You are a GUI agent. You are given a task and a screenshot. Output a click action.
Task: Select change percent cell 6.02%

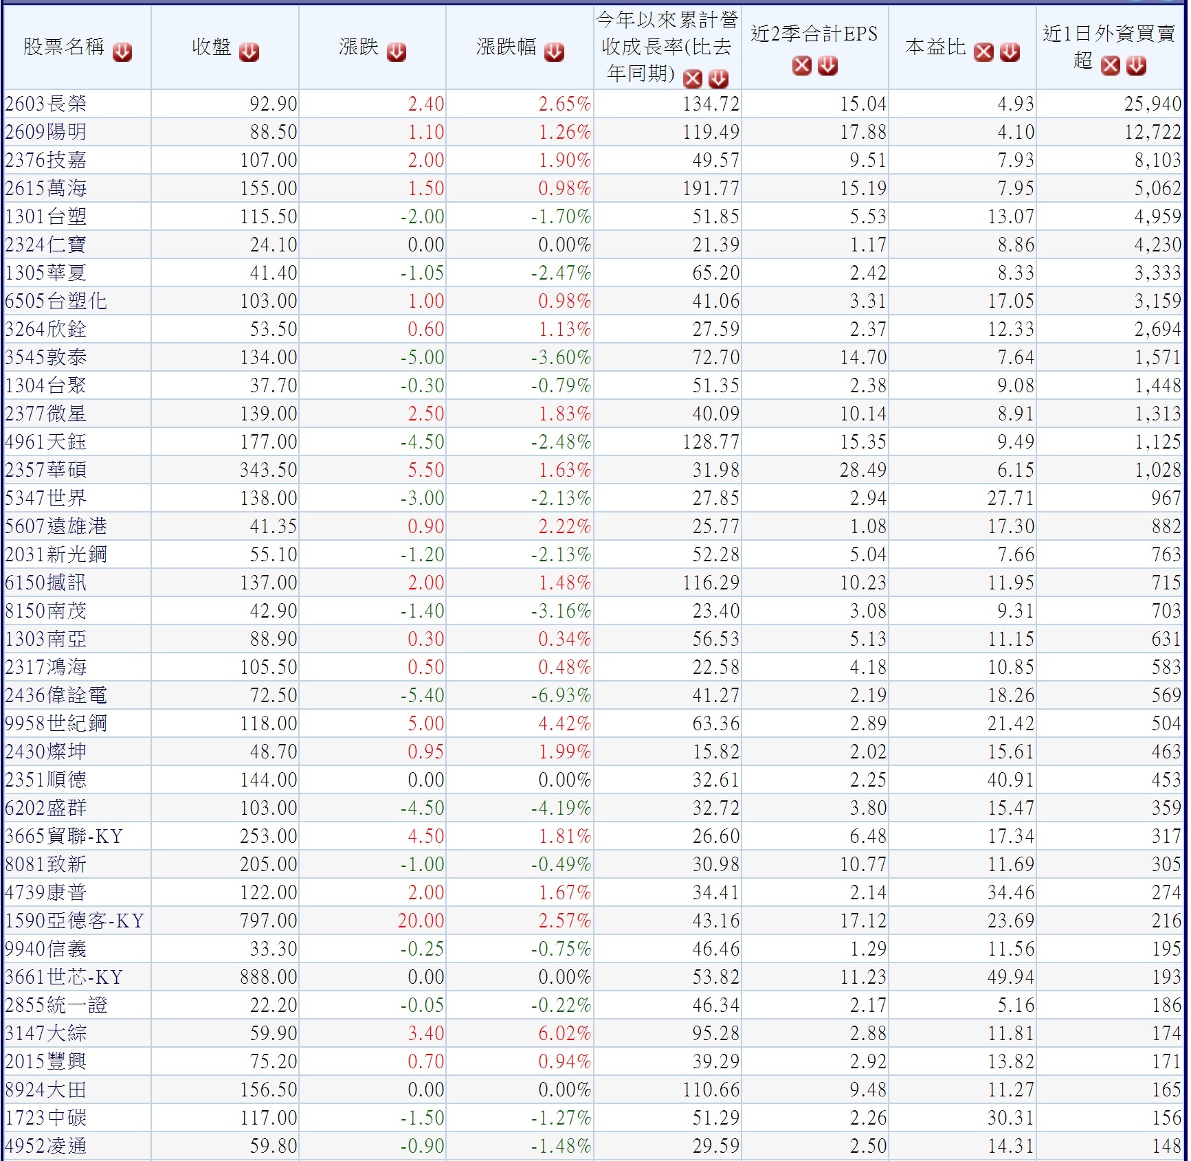tap(565, 1033)
